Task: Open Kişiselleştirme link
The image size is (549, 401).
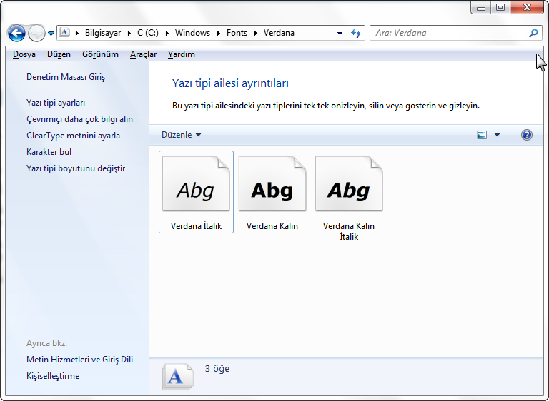Action: pos(53,376)
